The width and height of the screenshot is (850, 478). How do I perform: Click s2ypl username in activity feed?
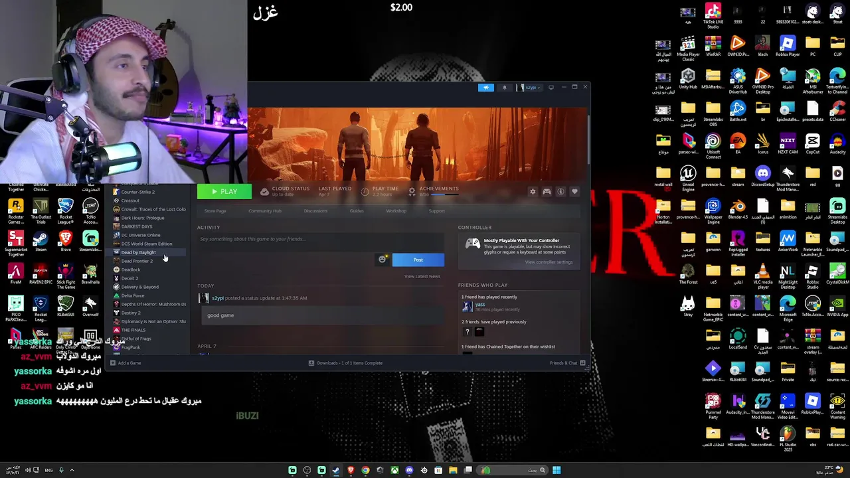tap(218, 298)
